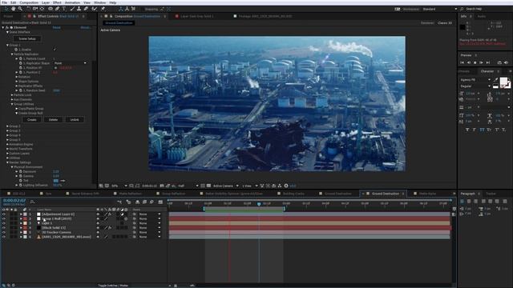Click the Character fill color swatch
Image resolution: width=513 pixels, height=288 pixels.
(x=503, y=82)
